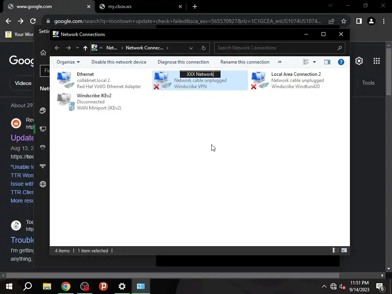Image resolution: width=392 pixels, height=294 pixels.
Task: Edit the XXX Network rename box
Action: pos(200,74)
